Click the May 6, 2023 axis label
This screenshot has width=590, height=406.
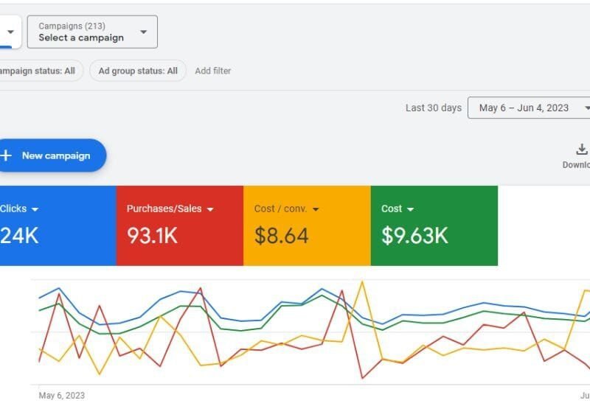[61, 396]
